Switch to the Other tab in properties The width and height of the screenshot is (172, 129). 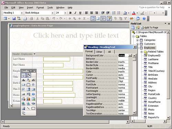[99, 52]
